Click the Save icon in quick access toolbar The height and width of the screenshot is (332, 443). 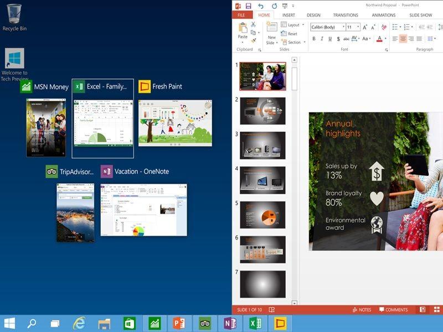pyautogui.click(x=249, y=6)
